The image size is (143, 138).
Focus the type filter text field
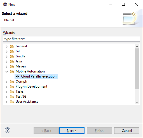coord(71,39)
